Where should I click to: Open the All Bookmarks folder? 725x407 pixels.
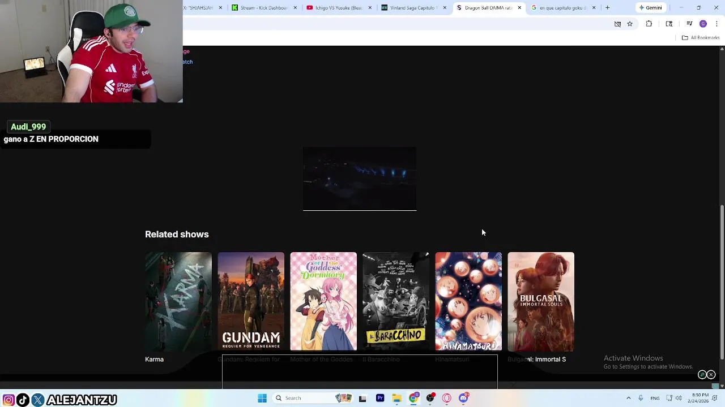coord(701,37)
